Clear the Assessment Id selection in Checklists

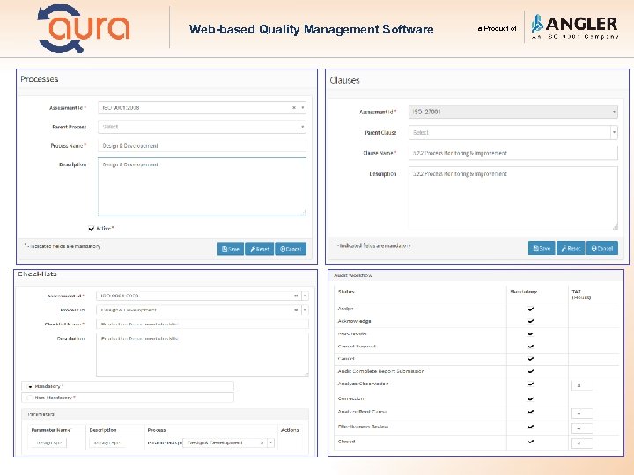296,296
